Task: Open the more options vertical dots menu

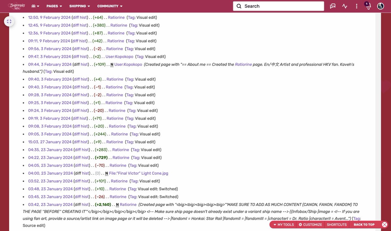Action: (x=357, y=6)
